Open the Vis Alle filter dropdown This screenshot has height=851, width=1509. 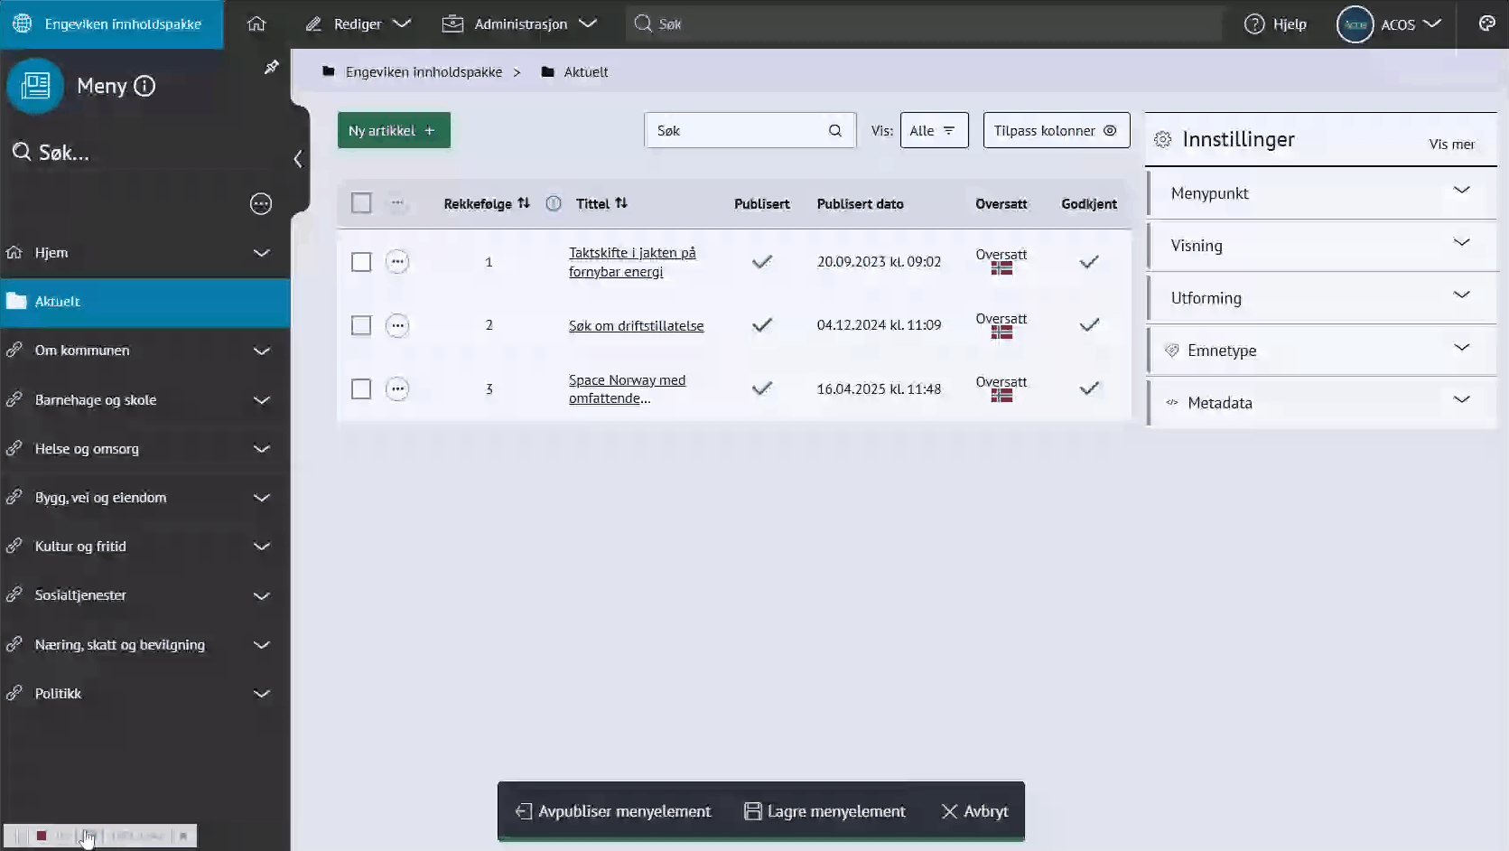(934, 130)
